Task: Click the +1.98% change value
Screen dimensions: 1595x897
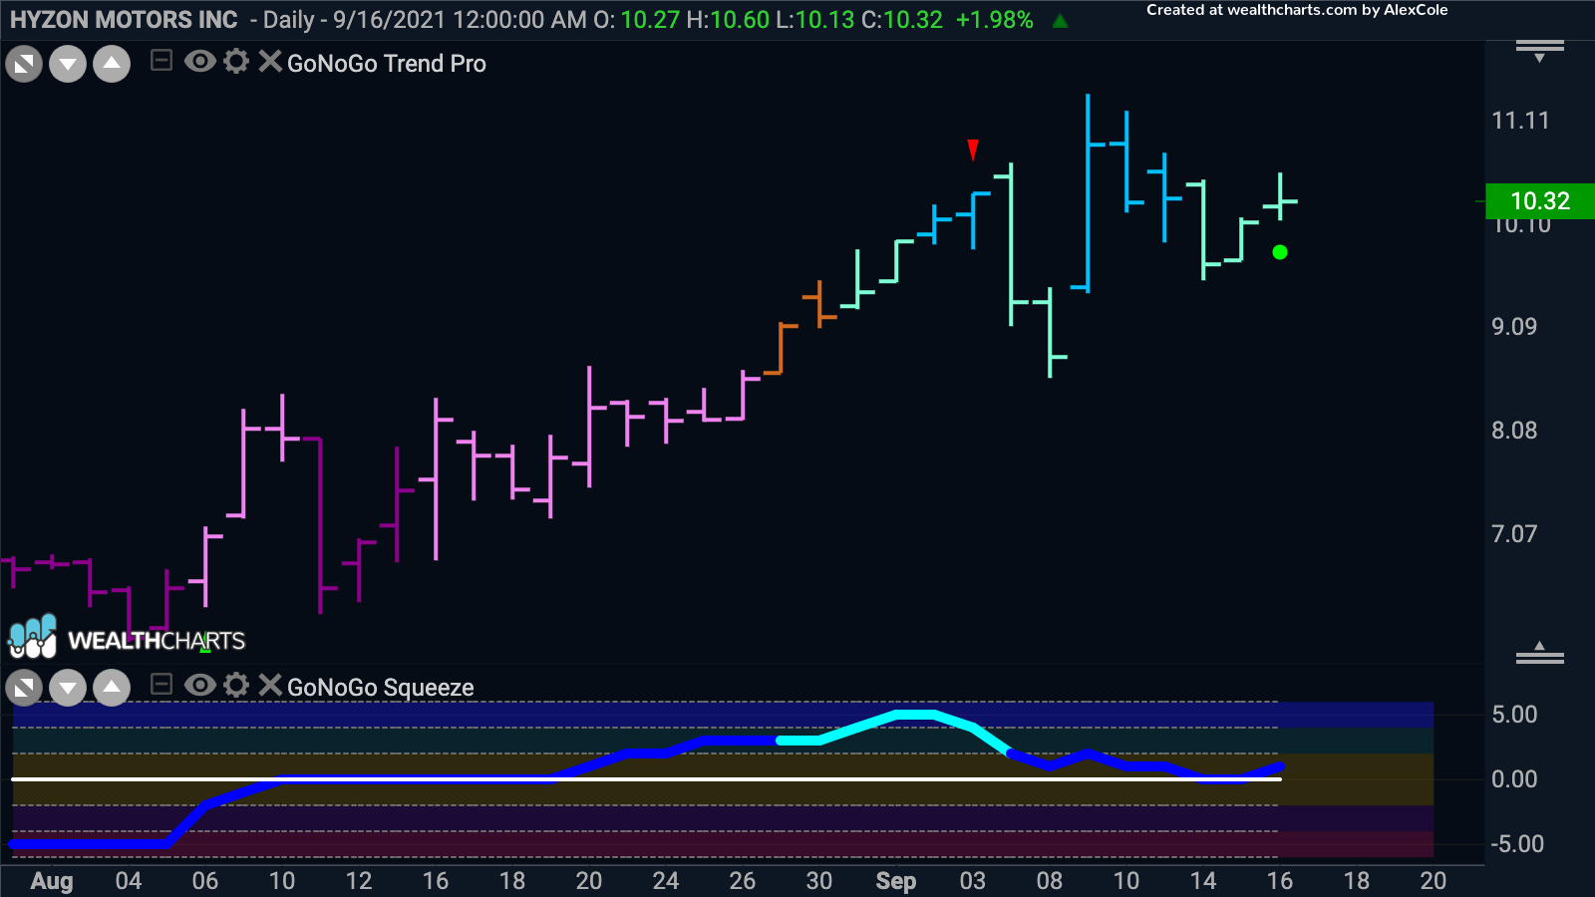Action: click(x=995, y=20)
